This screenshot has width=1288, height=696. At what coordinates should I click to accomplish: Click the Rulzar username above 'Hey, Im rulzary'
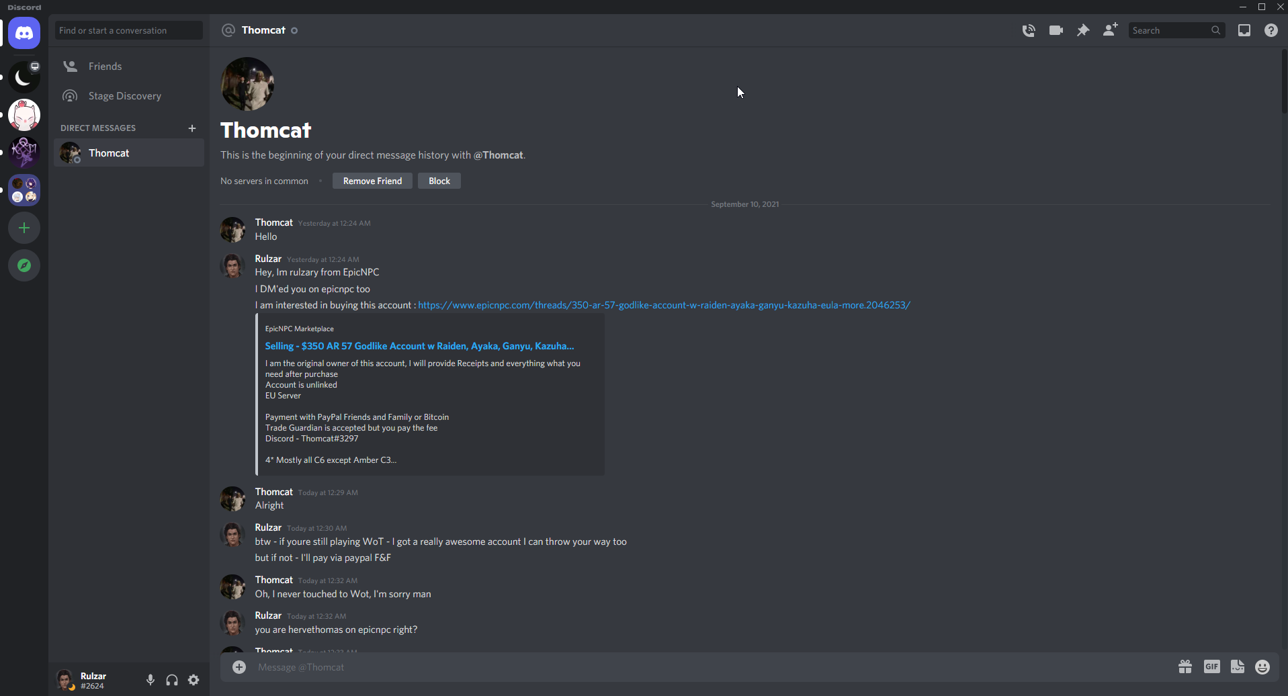(x=268, y=259)
